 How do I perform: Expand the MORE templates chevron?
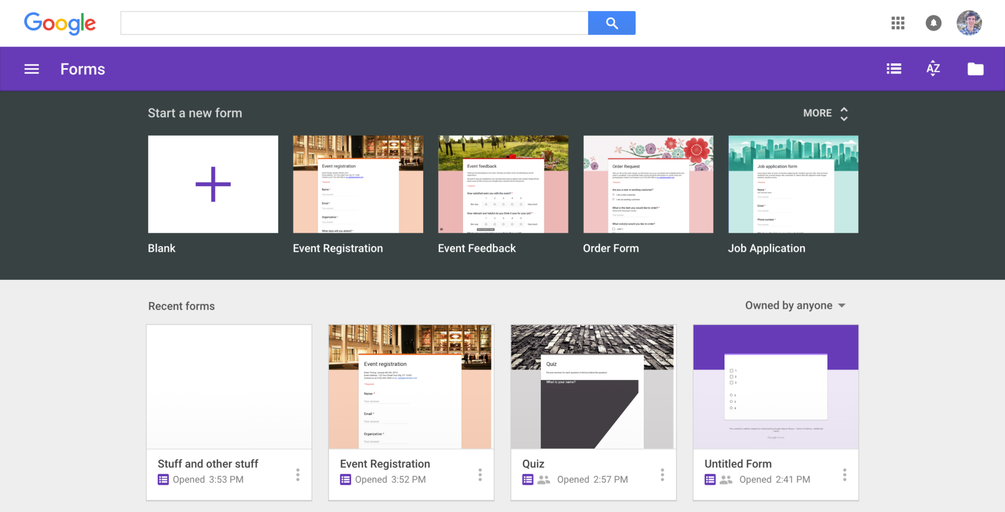point(843,113)
